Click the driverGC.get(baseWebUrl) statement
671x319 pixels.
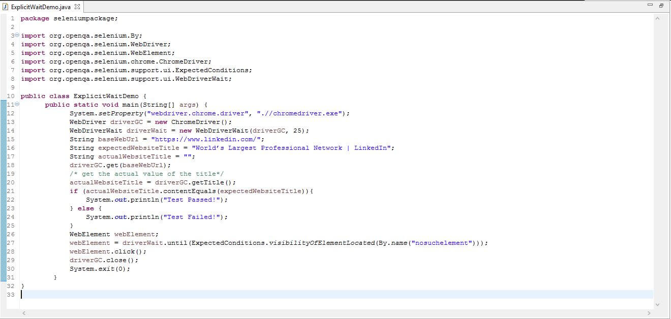point(120,165)
